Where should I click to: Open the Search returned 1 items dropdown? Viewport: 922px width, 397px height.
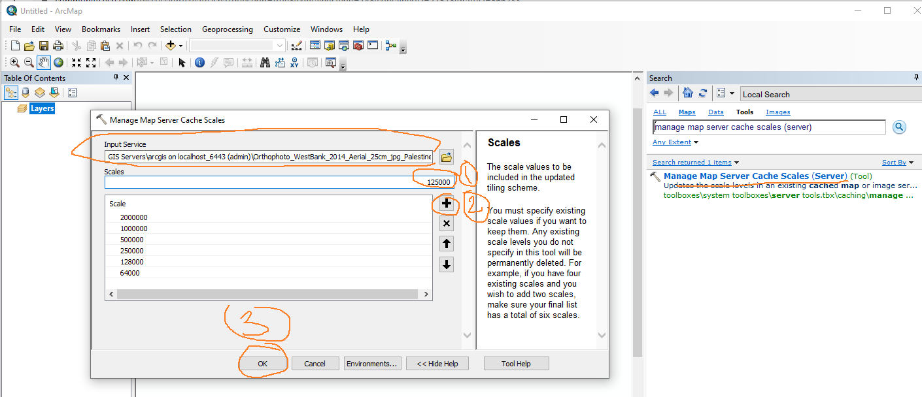(696, 163)
